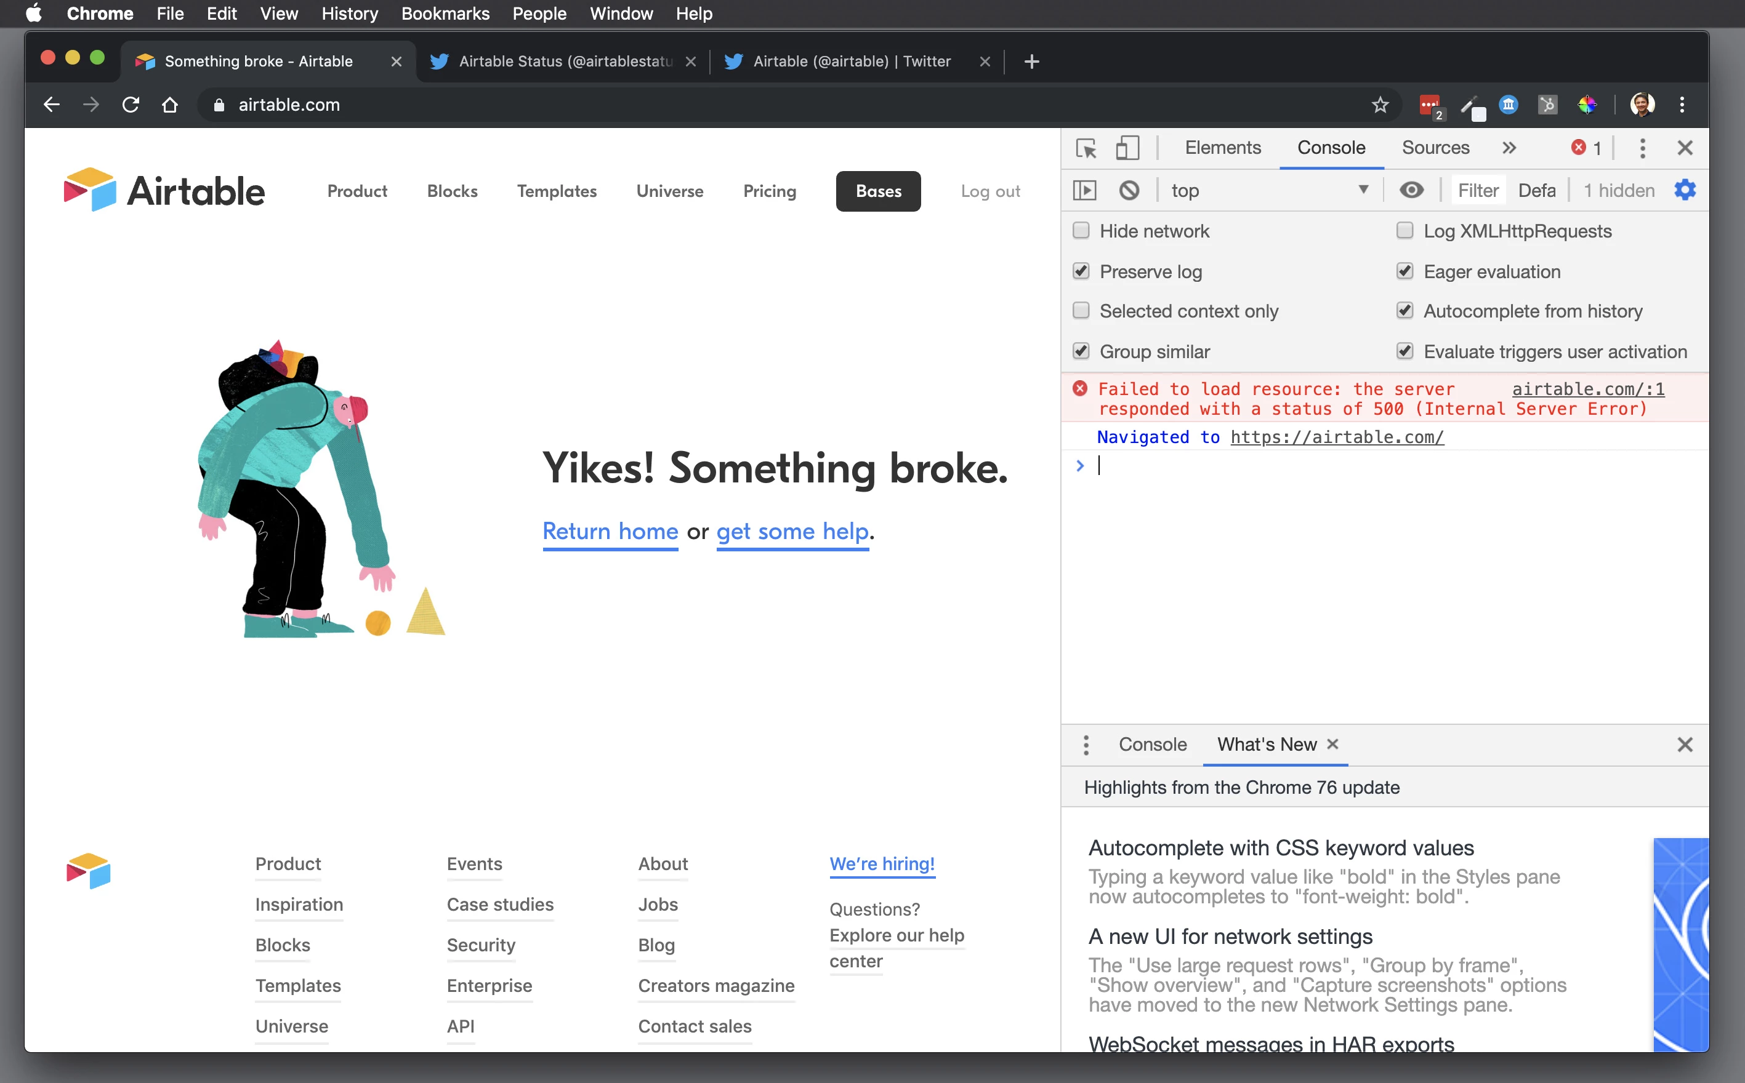Open DevTools customize three-dot menu
The image size is (1745, 1083).
pyautogui.click(x=1642, y=148)
